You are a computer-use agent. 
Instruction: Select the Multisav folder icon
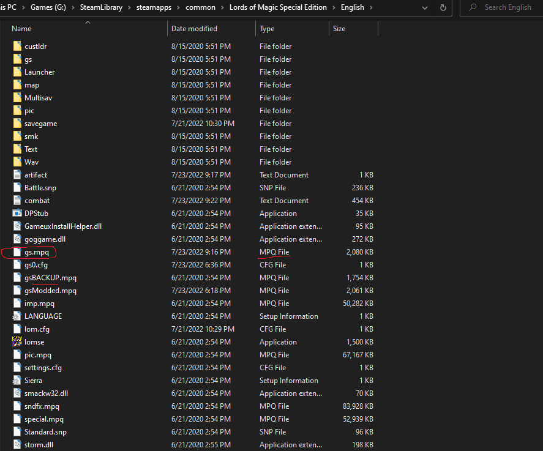tap(17, 98)
